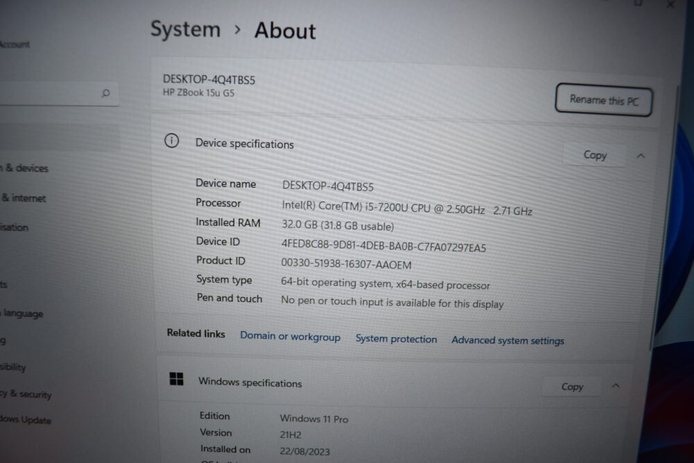The width and height of the screenshot is (694, 463).
Task: Open the Domain or workgroup link
Action: click(290, 337)
